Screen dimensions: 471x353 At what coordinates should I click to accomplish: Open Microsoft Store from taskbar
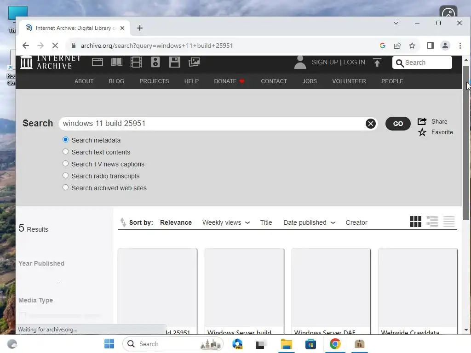tap(310, 344)
